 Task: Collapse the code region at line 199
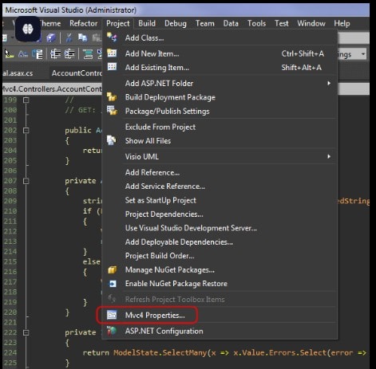[26, 100]
